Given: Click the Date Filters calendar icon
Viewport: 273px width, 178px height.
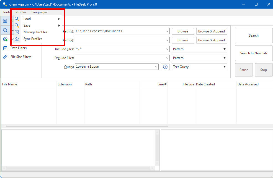Looking at the screenshot, I should [x=5, y=48].
